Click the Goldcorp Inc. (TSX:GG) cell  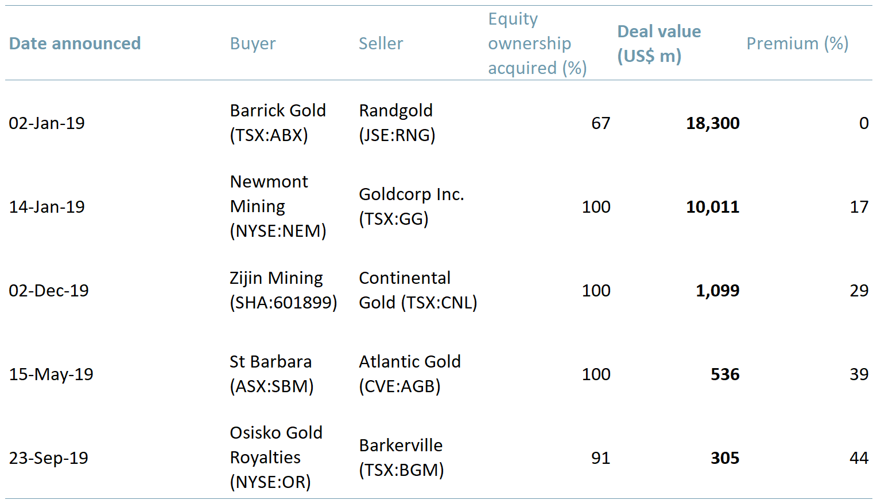click(x=411, y=206)
